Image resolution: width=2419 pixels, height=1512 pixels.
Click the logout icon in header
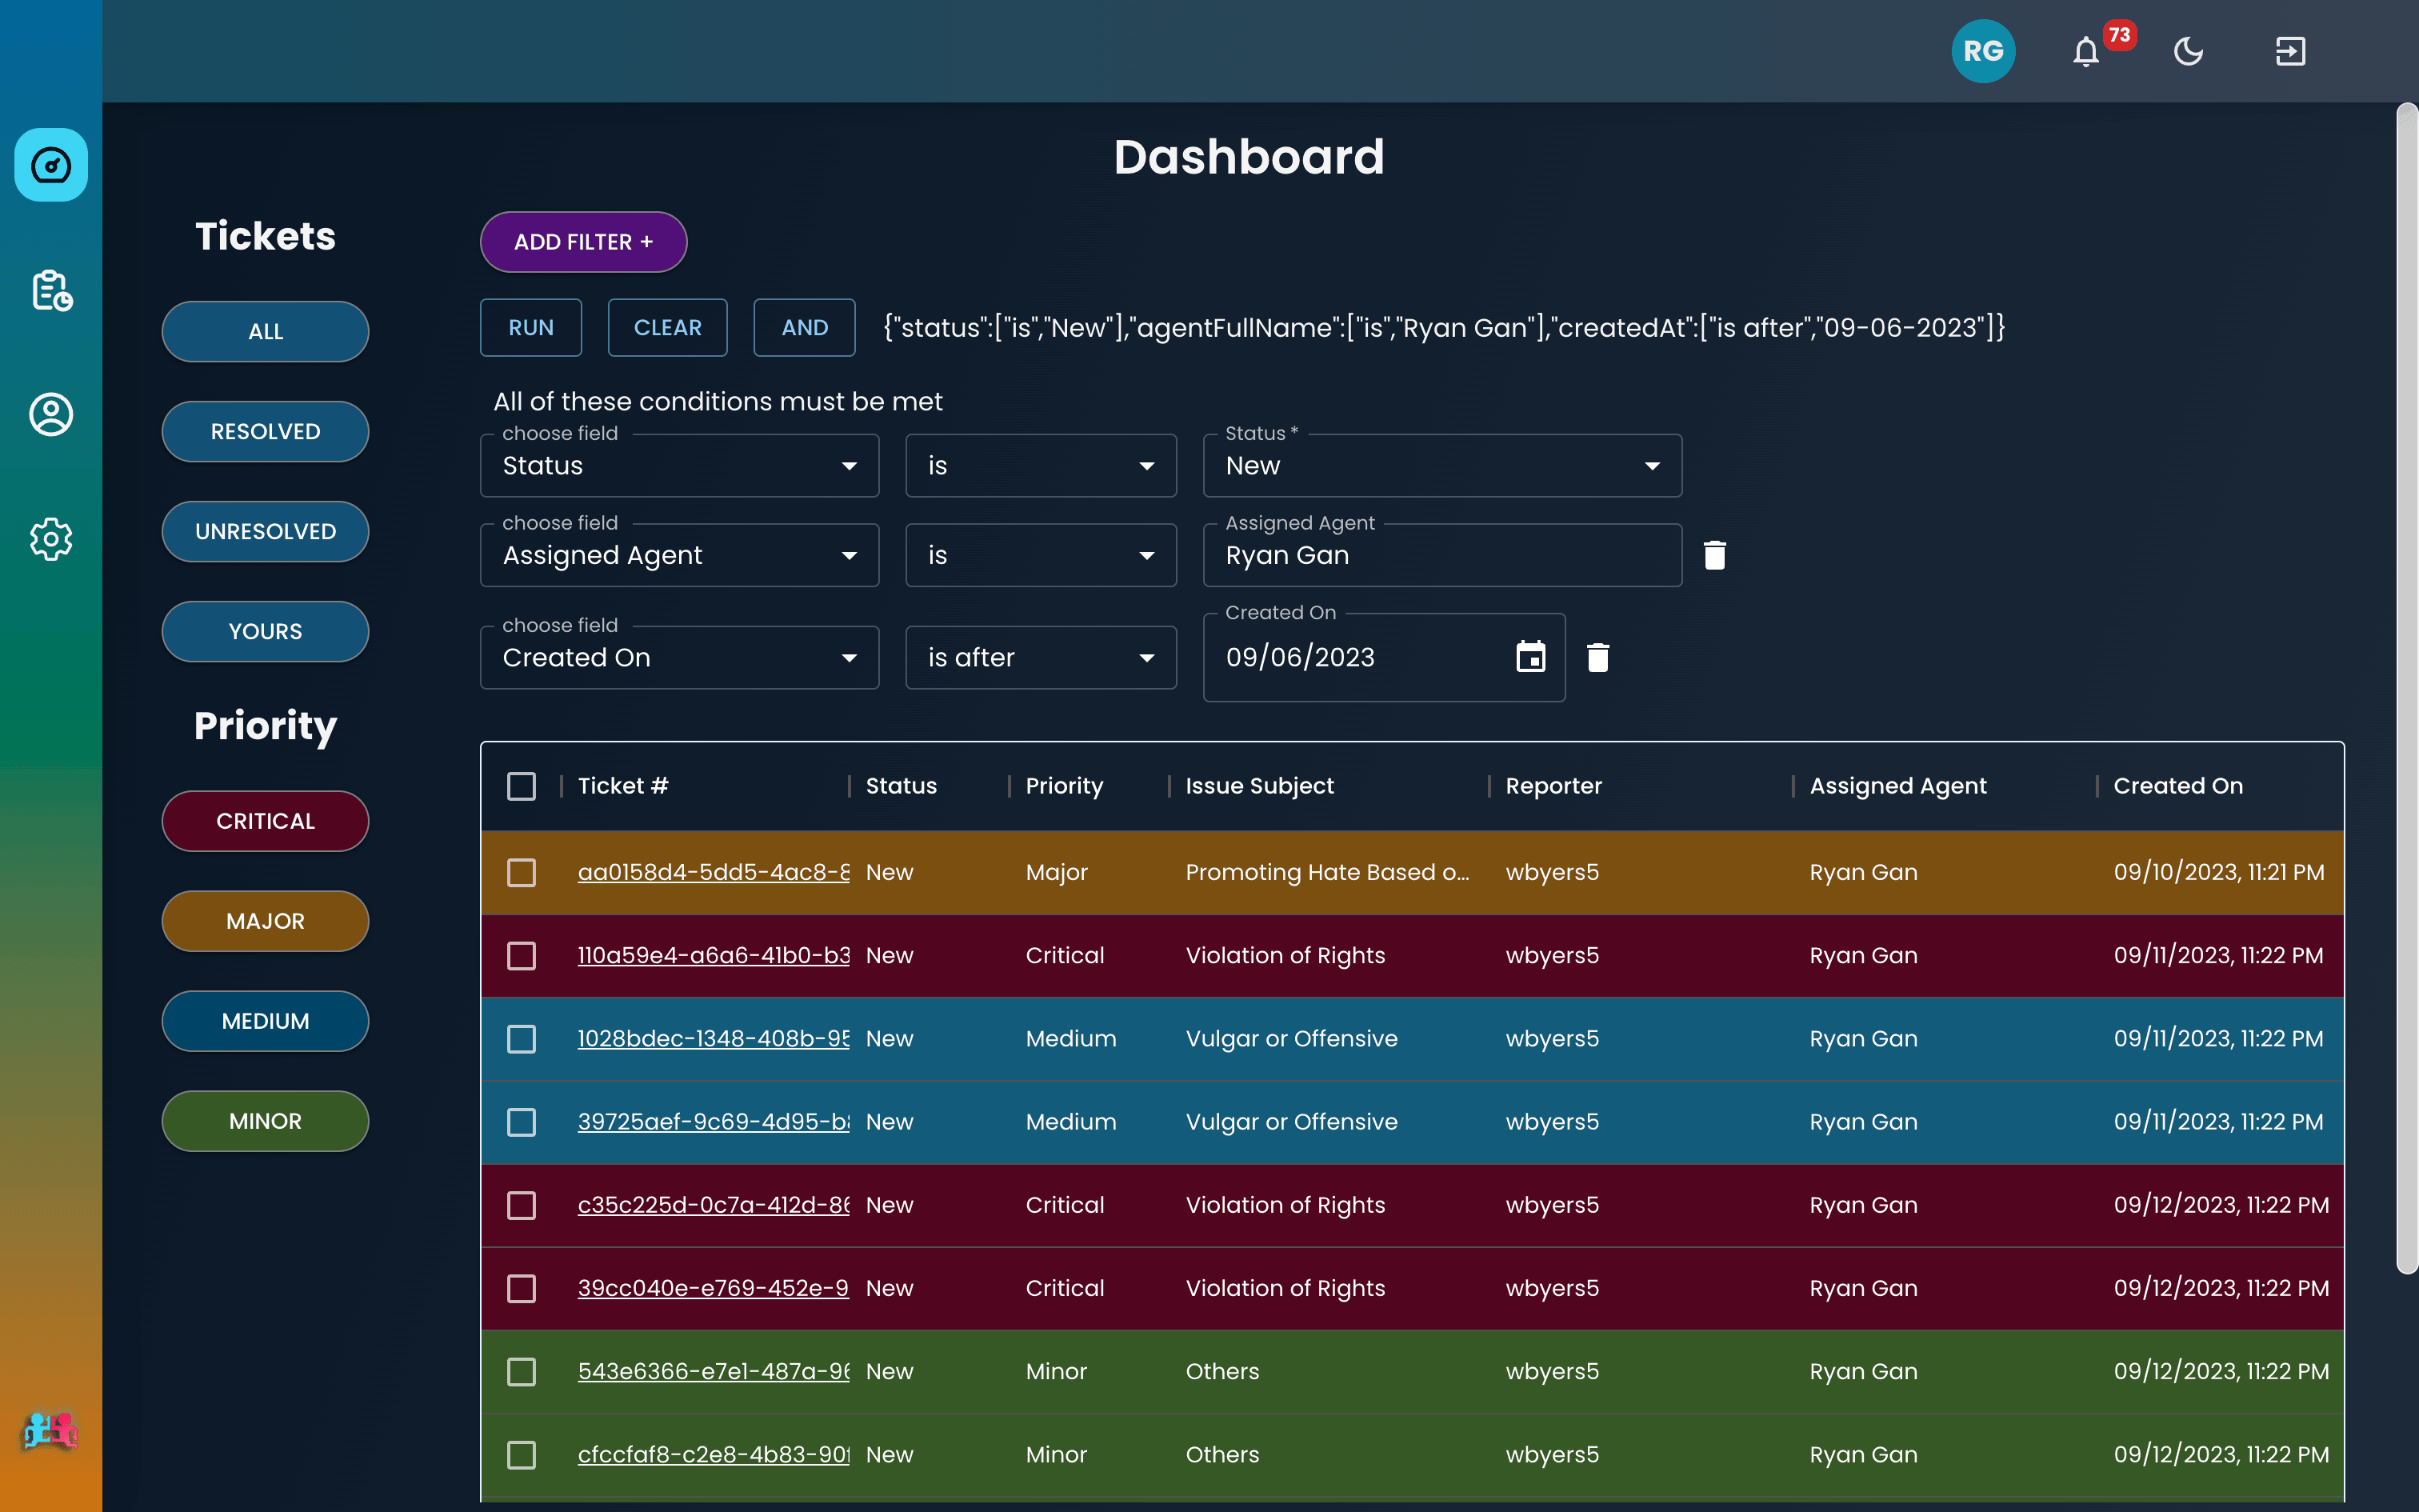click(x=2290, y=51)
